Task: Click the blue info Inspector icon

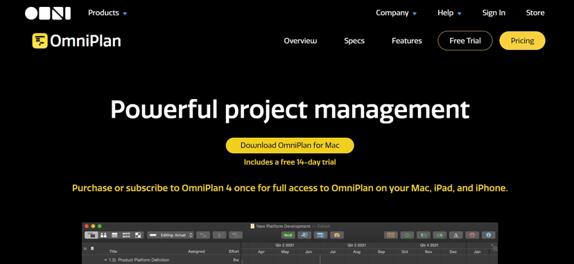Action: coord(488,235)
